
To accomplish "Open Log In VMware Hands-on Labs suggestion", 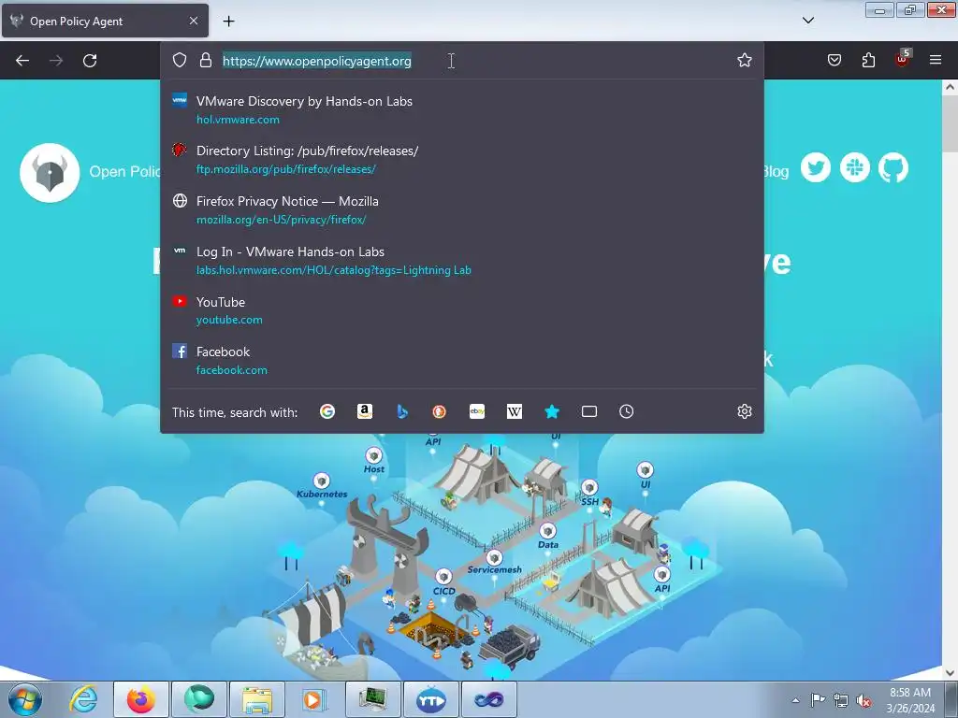I will (462, 261).
